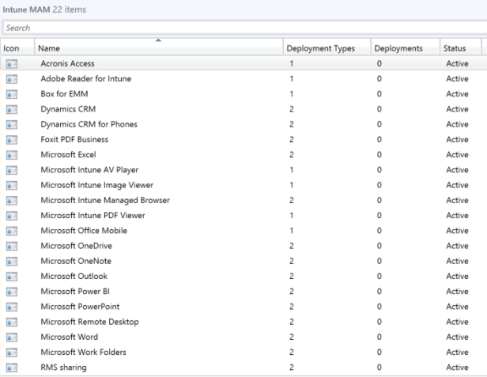Click deployments count for Microsoft Word
The height and width of the screenshot is (377, 487).
tap(379, 337)
